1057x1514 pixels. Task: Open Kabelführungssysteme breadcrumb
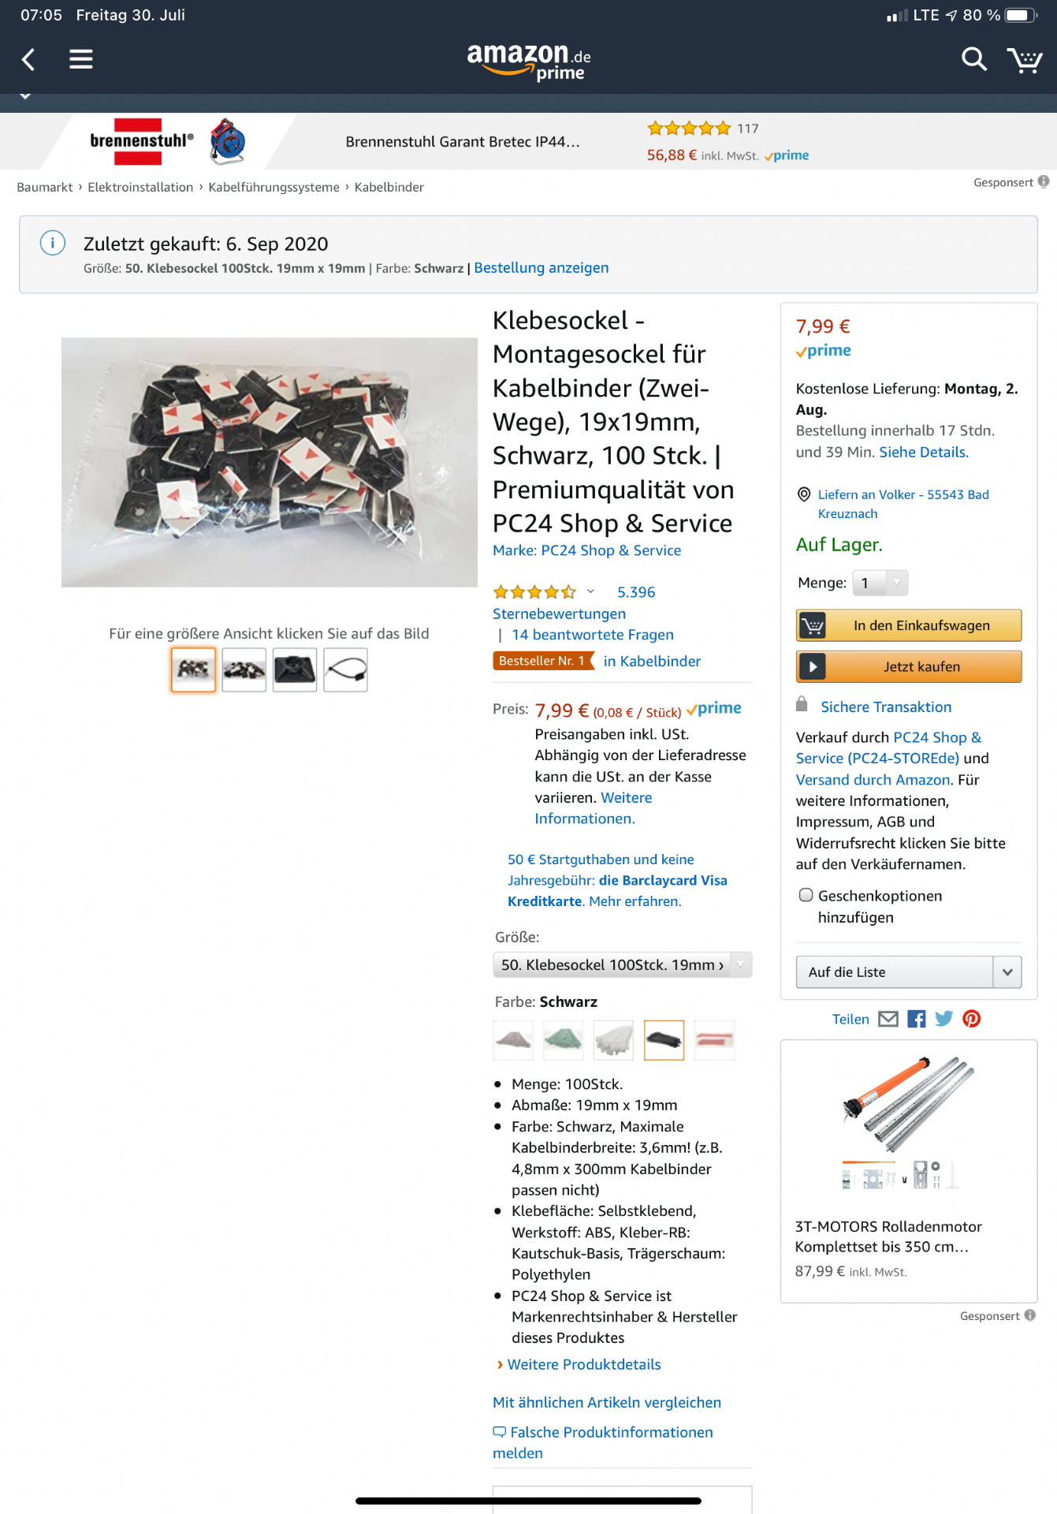274,187
